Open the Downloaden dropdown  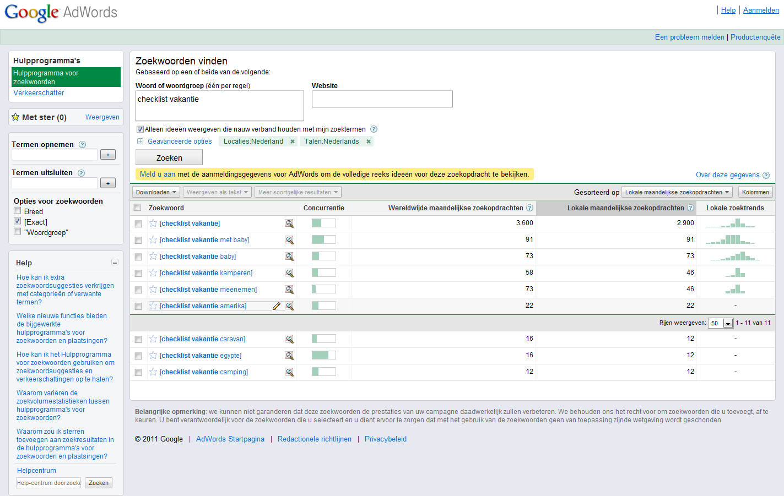pos(156,192)
